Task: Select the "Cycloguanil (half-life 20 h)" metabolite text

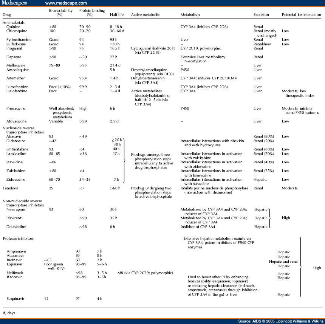Action: (x=153, y=48)
